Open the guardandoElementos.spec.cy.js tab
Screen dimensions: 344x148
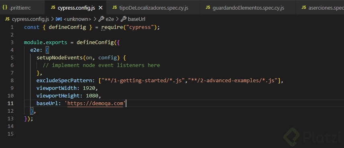[248, 8]
